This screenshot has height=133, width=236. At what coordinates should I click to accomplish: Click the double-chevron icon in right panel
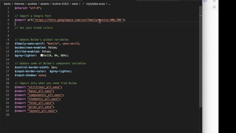coord(214,7)
